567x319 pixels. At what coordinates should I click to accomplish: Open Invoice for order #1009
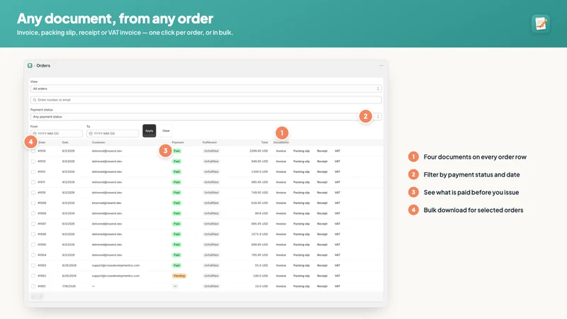281,203
